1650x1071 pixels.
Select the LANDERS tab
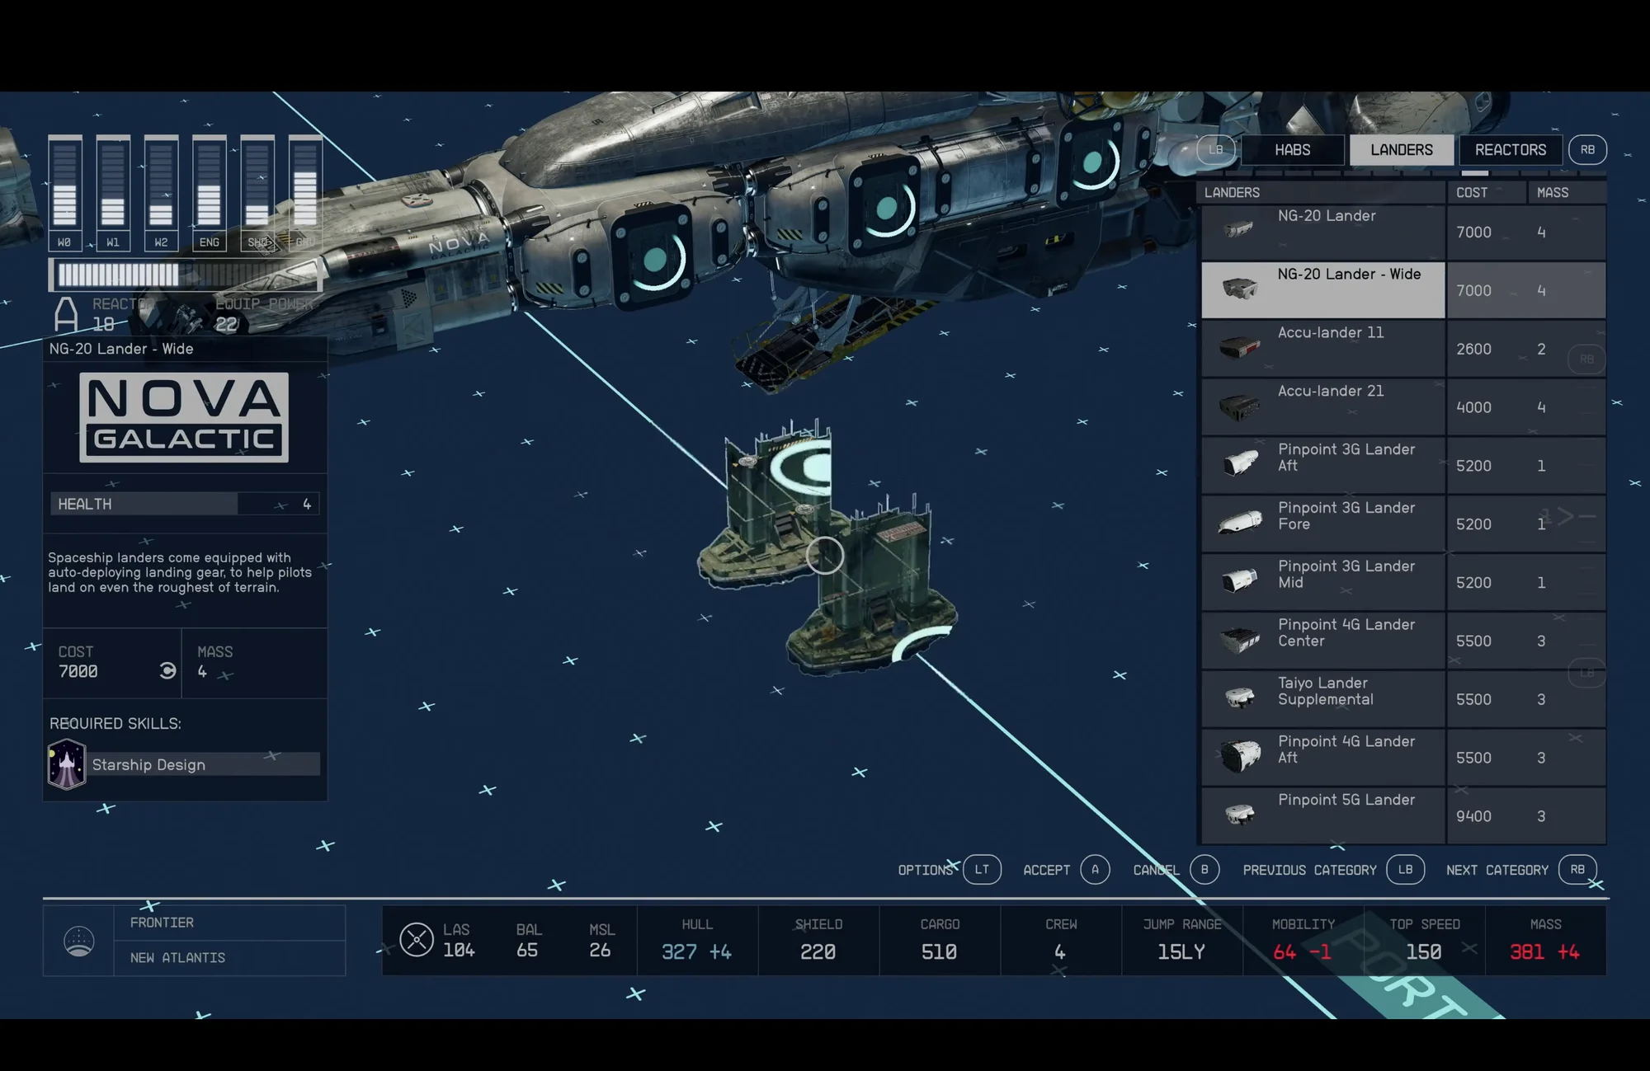coord(1402,150)
